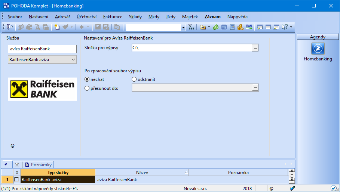Select the 'odstranit' radio option
This screenshot has width=340, height=192.
coord(134,79)
